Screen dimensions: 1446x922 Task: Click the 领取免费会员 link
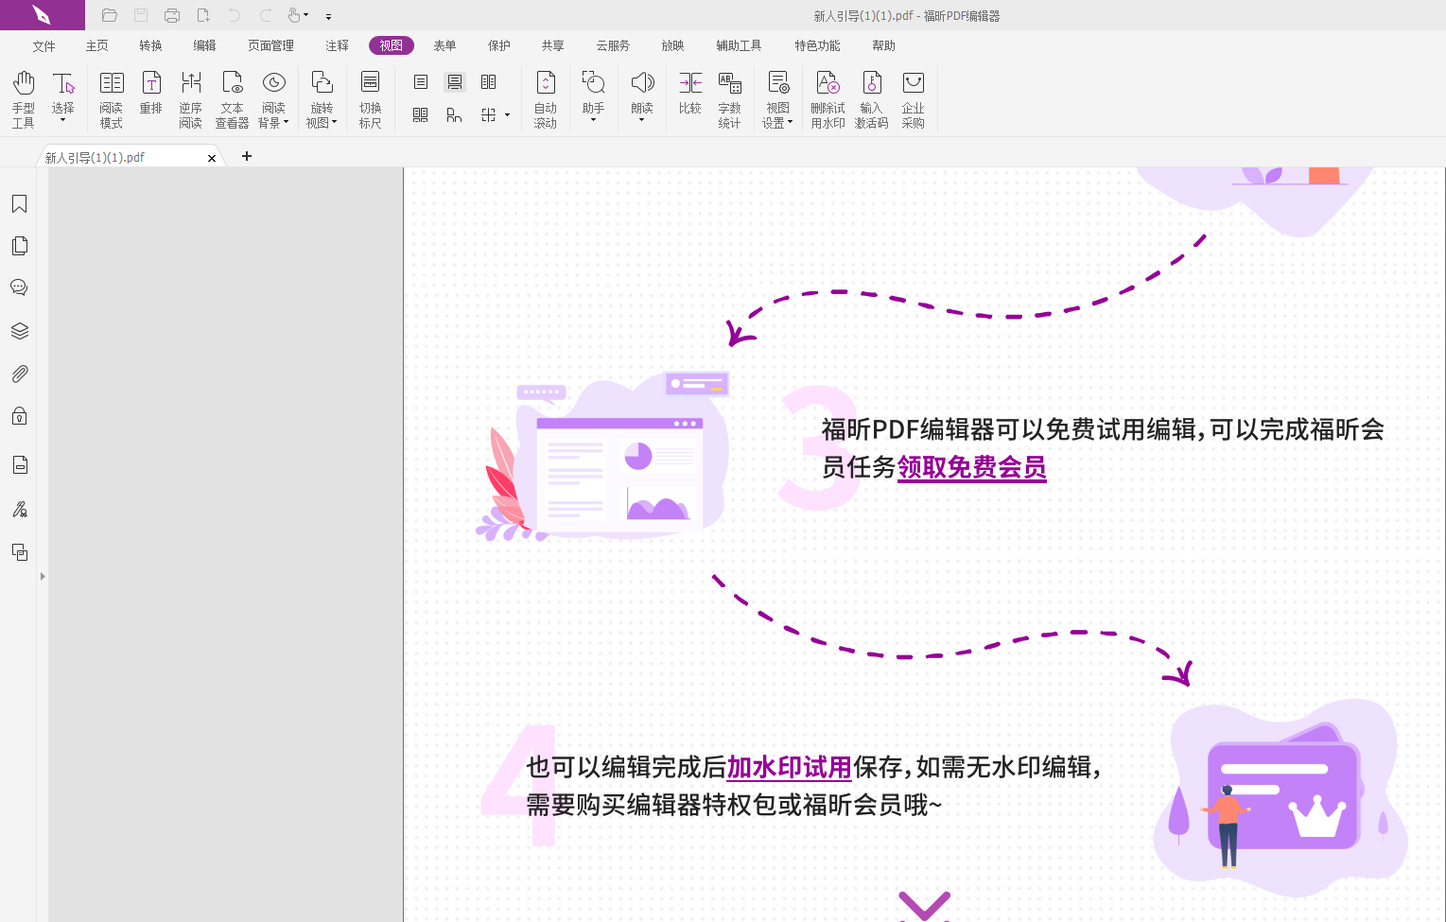971,467
